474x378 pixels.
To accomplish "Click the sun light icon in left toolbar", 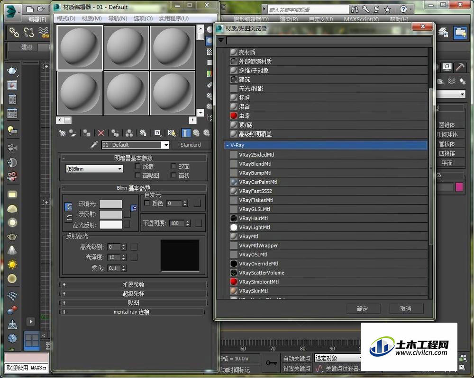I will (12, 264).
